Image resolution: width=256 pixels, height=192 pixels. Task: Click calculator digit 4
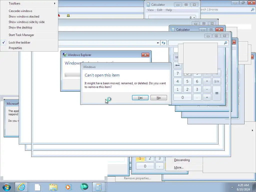[178, 81]
